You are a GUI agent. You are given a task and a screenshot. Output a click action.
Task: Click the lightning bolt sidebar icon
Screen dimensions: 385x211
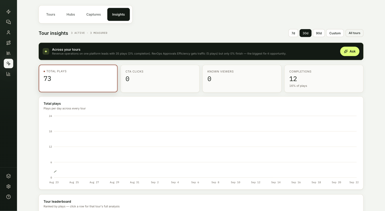coord(8,12)
